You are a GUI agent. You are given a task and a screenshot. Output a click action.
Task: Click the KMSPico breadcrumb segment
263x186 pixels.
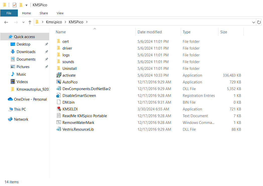(x=76, y=22)
